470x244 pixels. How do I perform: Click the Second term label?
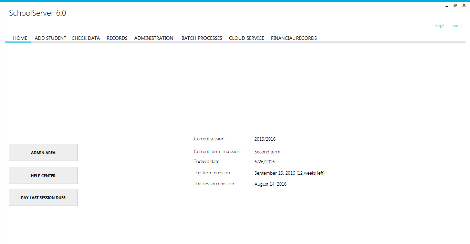267,151
